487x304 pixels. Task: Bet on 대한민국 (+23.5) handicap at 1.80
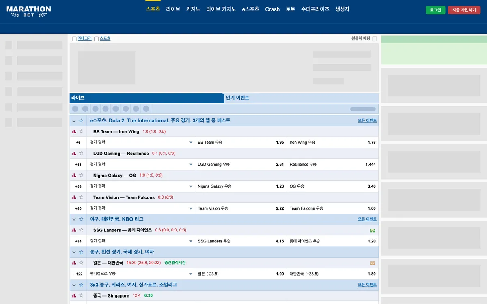click(333, 274)
